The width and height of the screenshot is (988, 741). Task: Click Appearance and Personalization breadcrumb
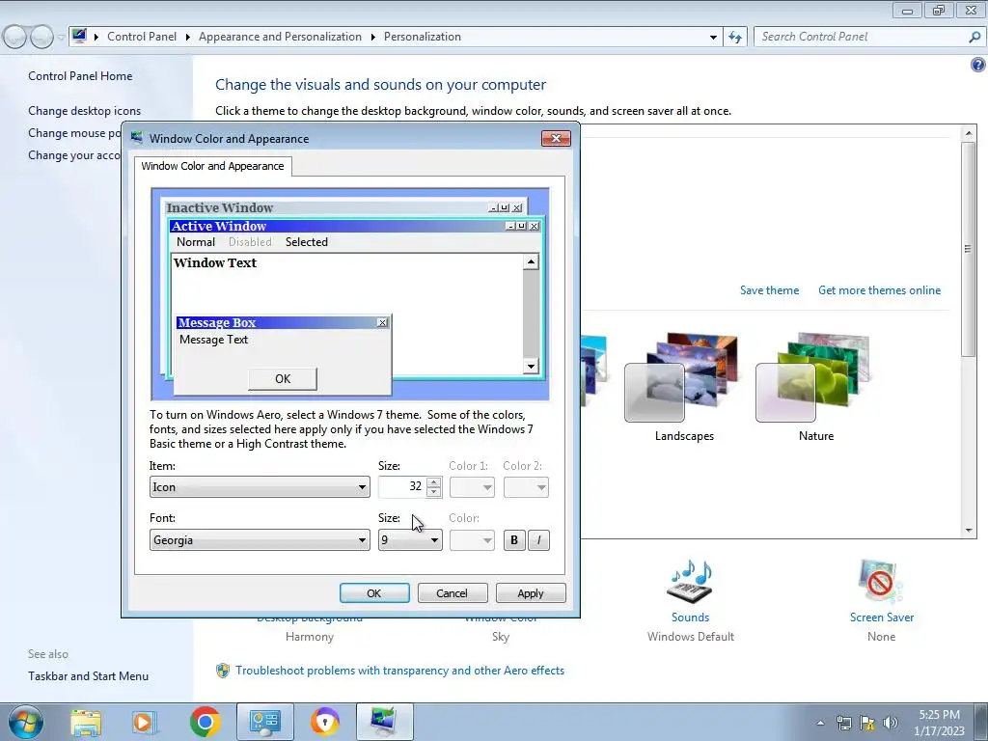click(x=281, y=37)
